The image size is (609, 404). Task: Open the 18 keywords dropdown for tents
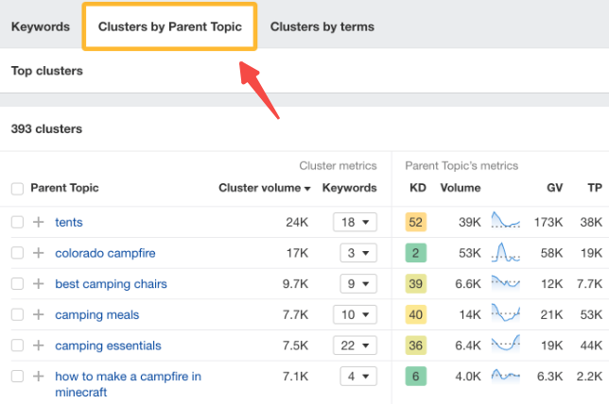pyautogui.click(x=355, y=223)
